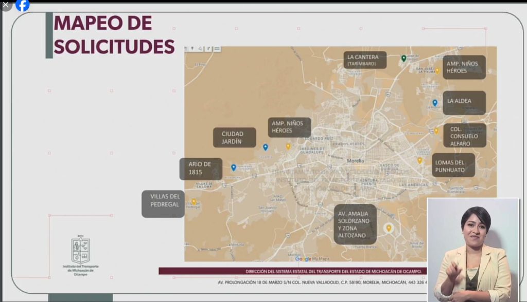Click the Morelia city label on the map

pyautogui.click(x=356, y=160)
